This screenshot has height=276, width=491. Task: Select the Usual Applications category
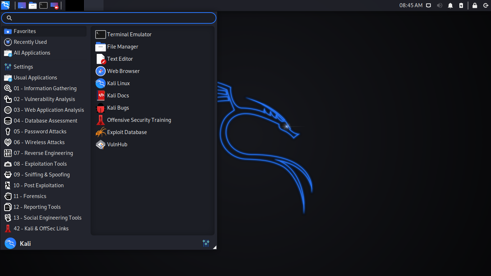[x=44, y=78]
